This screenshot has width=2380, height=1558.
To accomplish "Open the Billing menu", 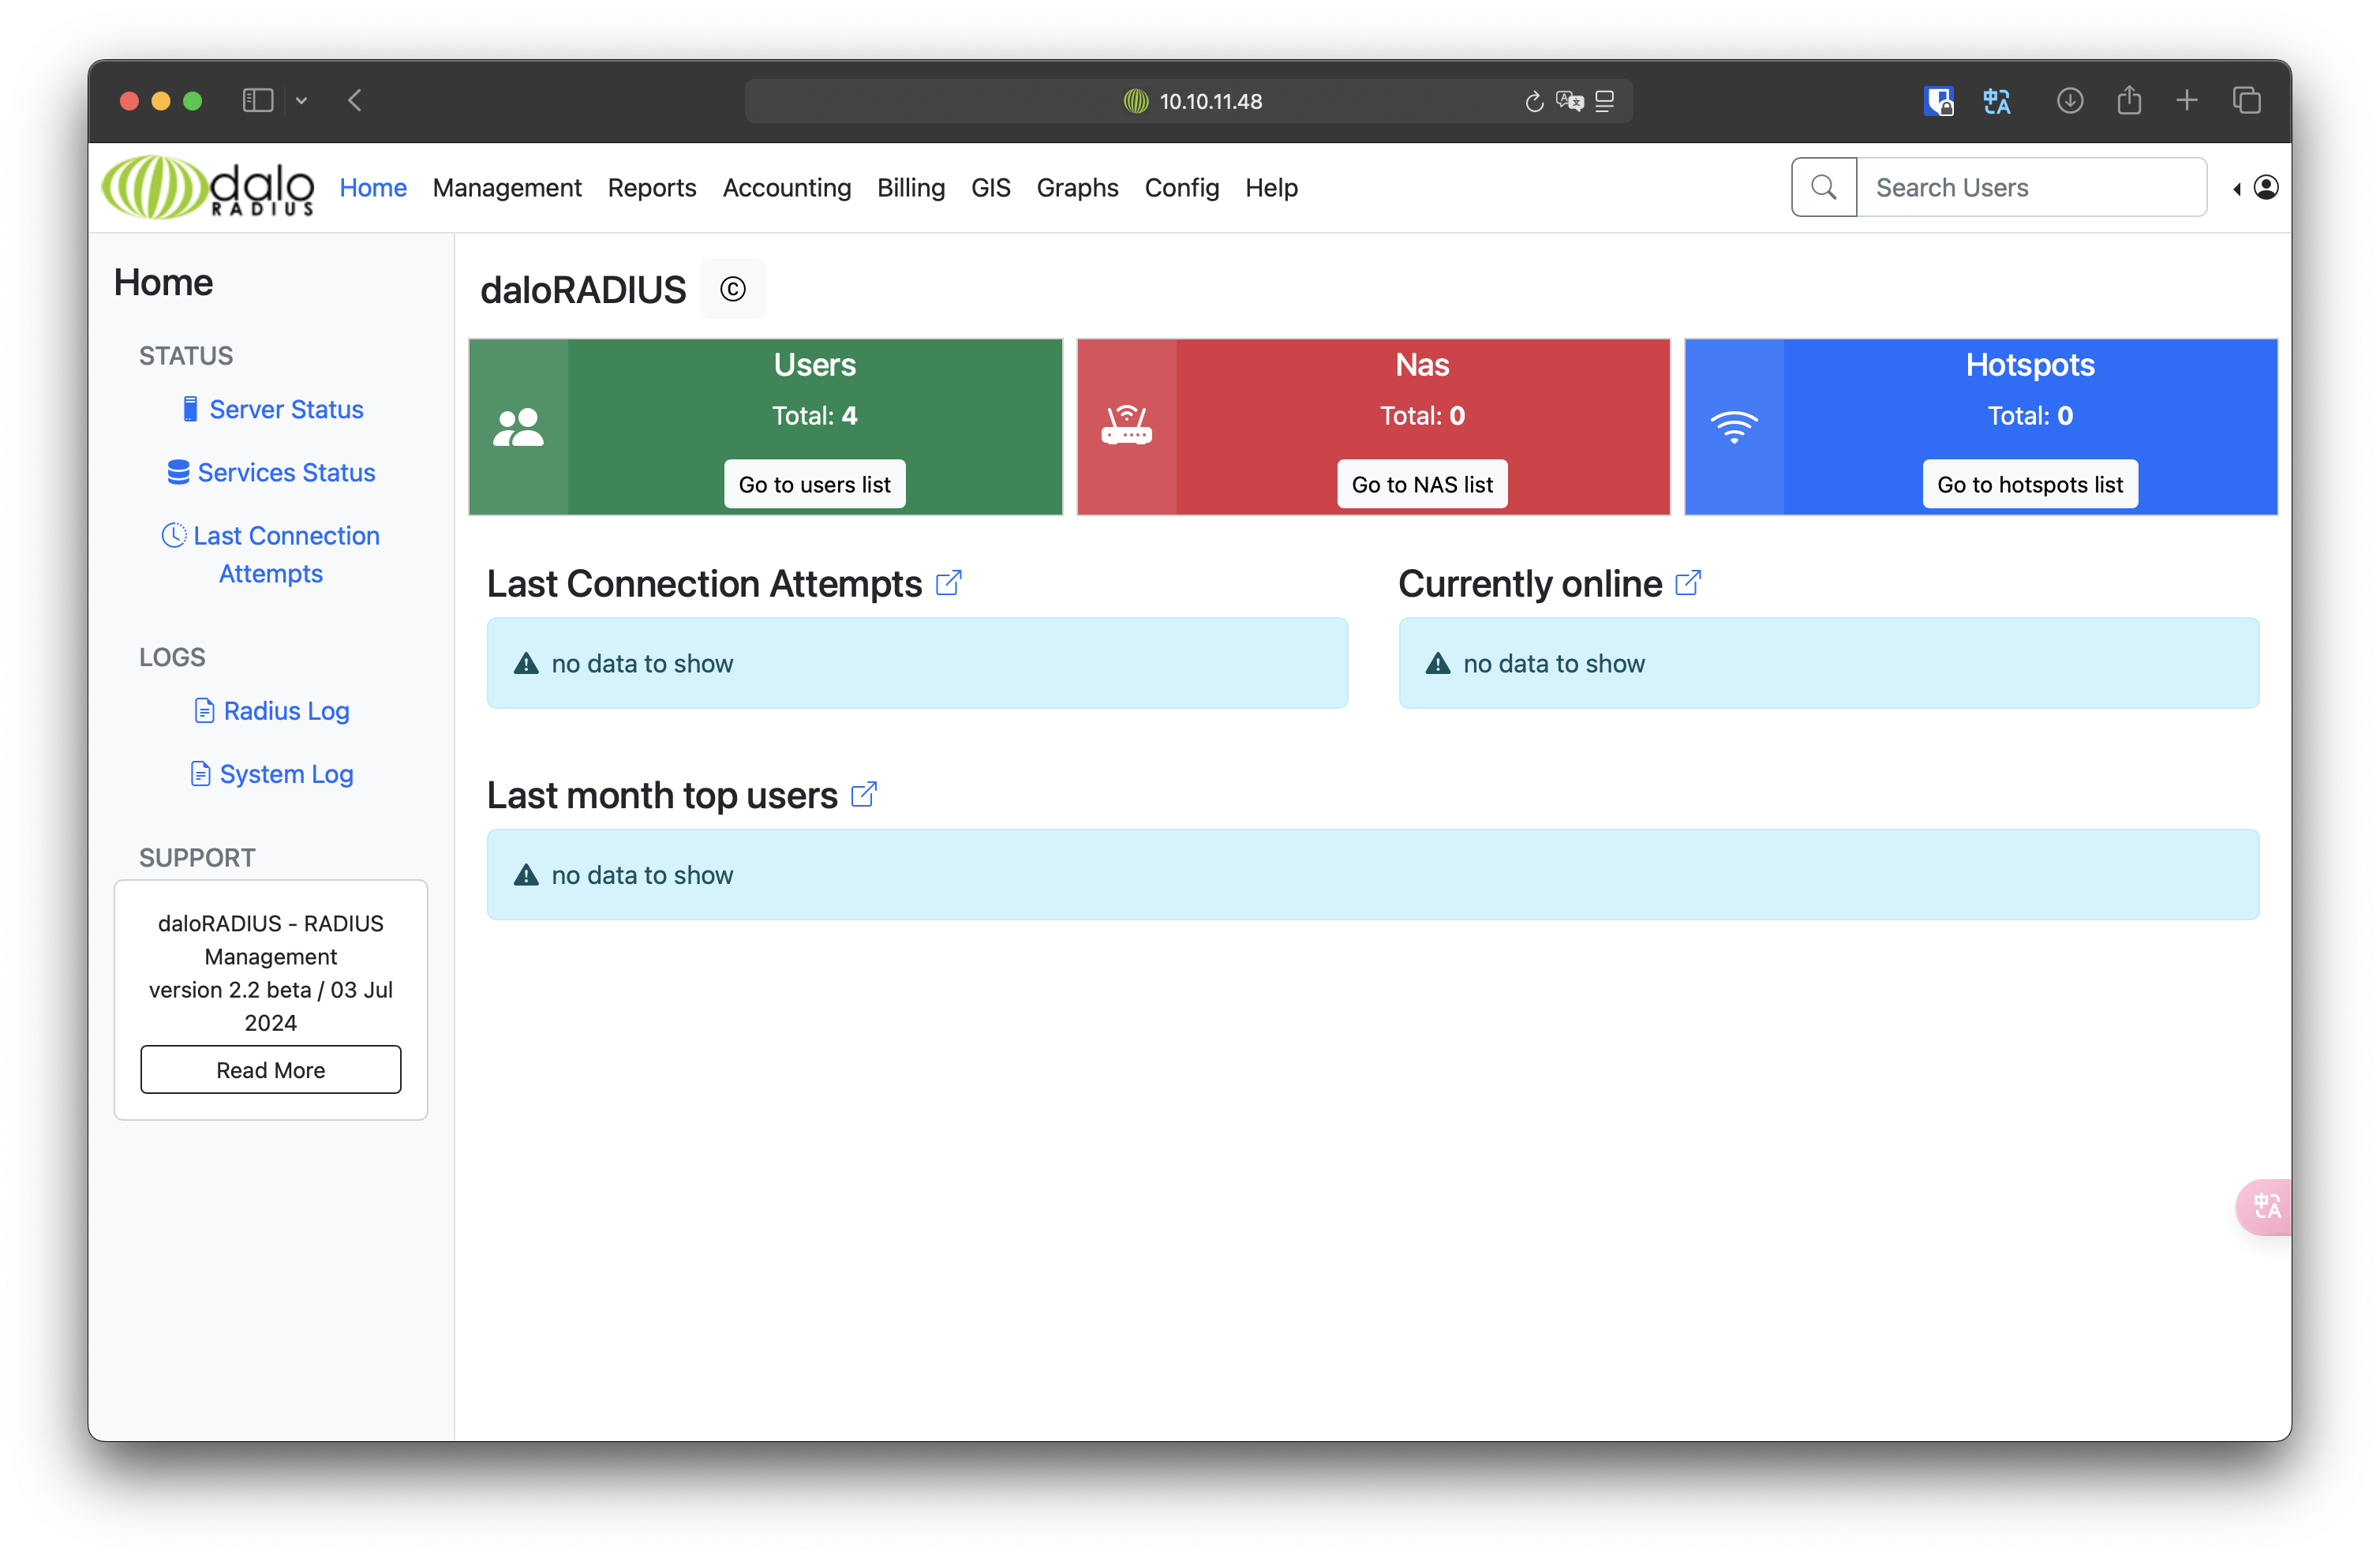I will (x=911, y=187).
